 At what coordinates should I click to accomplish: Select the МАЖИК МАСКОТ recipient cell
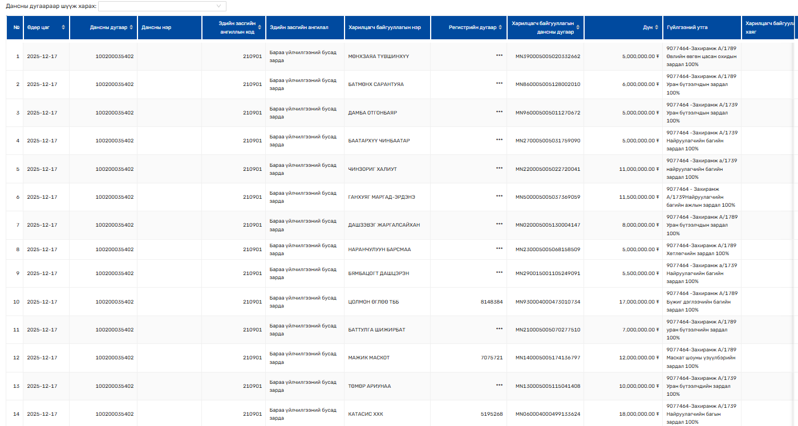pyautogui.click(x=369, y=358)
